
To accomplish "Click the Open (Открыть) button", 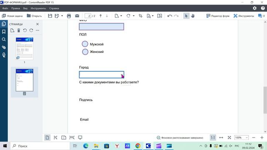I will pos(34,16).
